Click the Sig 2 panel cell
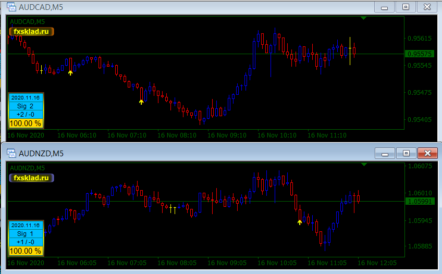The image size is (442, 274). point(26,106)
